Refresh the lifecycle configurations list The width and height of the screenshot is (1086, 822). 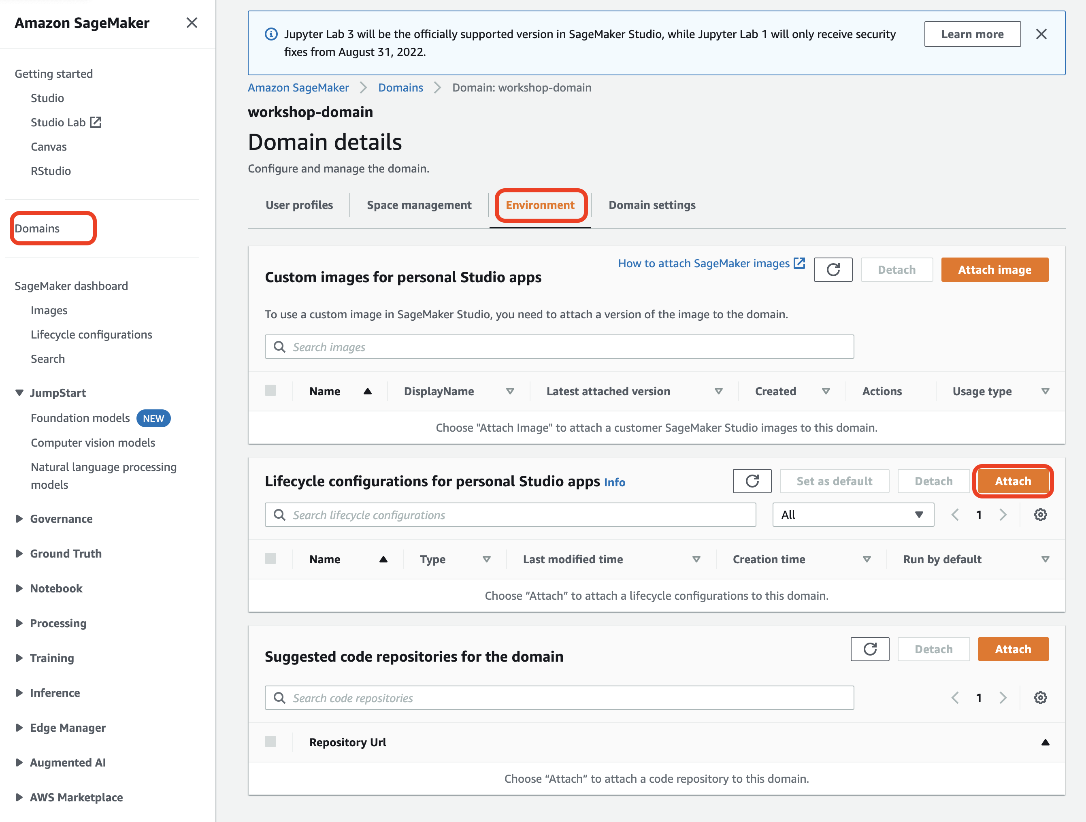tap(752, 481)
